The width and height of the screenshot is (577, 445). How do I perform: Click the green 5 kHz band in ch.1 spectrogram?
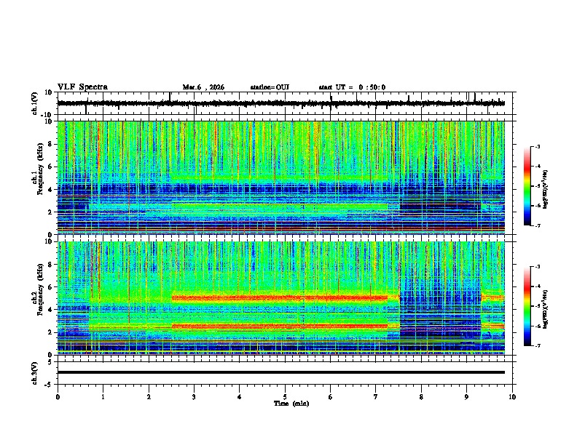tap(280, 178)
